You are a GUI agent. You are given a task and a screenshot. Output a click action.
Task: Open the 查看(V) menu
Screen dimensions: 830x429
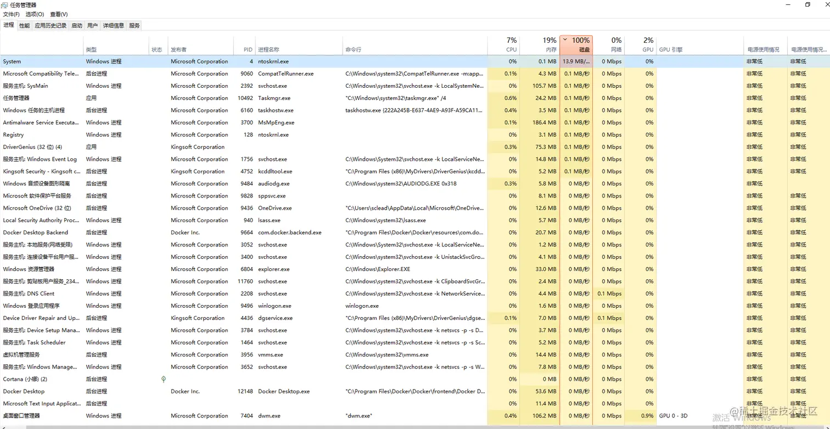59,14
